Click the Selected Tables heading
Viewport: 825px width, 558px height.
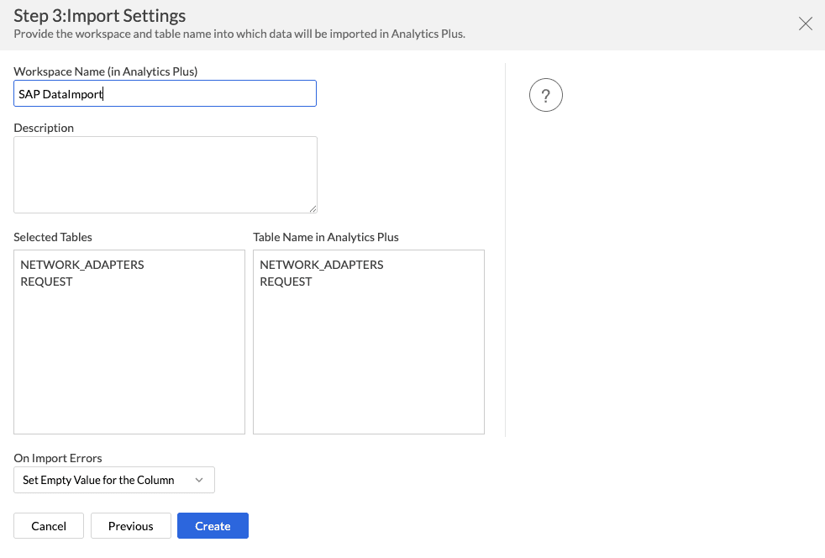pos(53,237)
